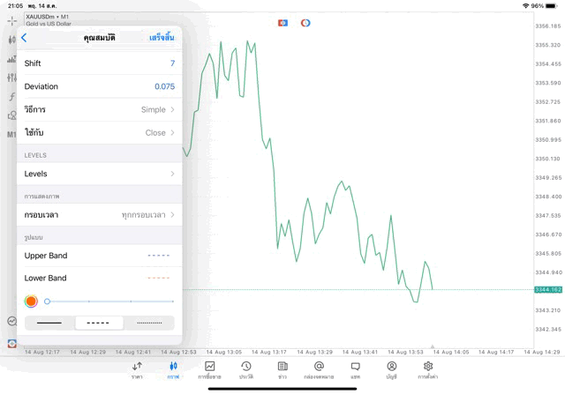This screenshot has height=394, width=565.
Task: Open the quotes tab with up-down arrows
Action: coord(137,369)
